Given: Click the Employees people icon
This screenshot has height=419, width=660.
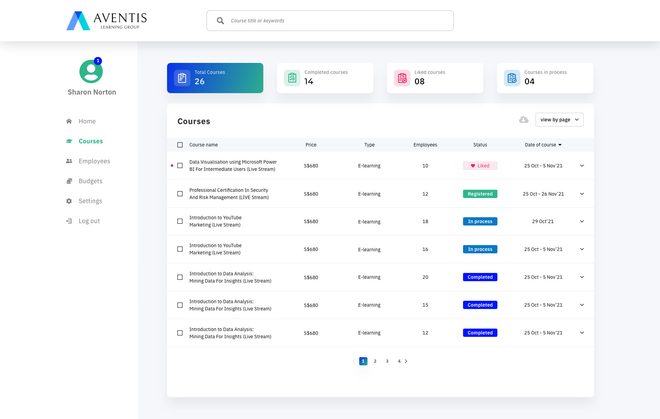Looking at the screenshot, I should (x=69, y=161).
